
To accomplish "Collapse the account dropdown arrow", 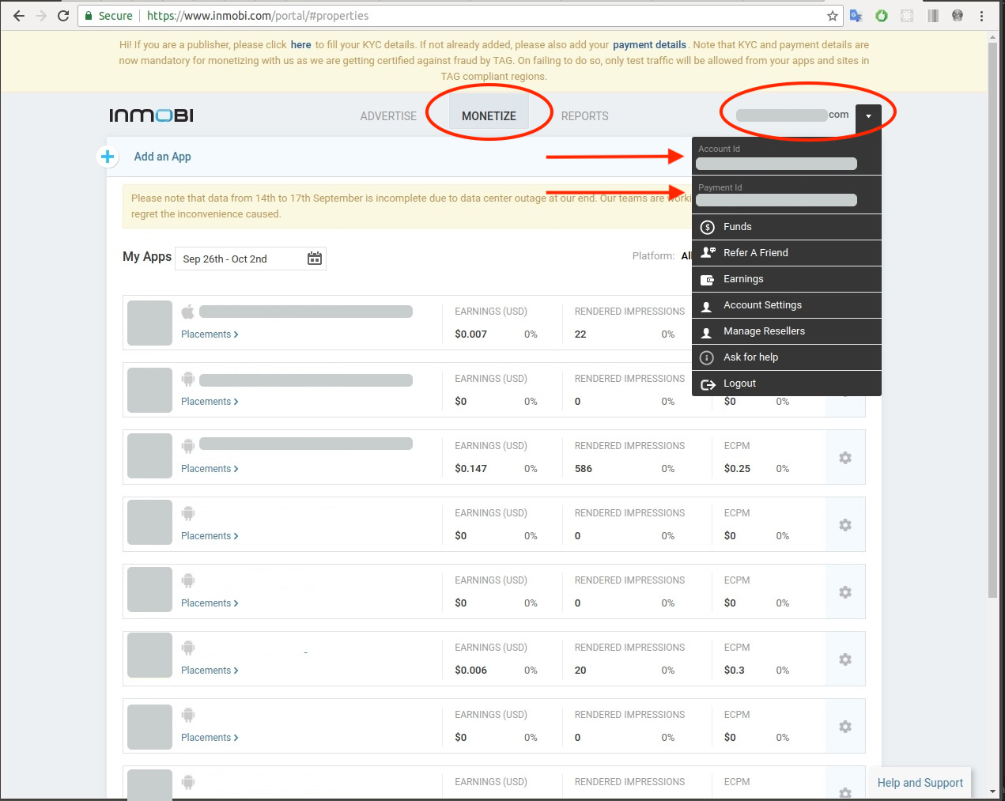I will point(868,116).
